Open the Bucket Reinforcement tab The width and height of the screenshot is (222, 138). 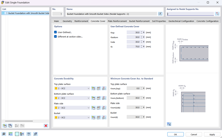coord(139,21)
